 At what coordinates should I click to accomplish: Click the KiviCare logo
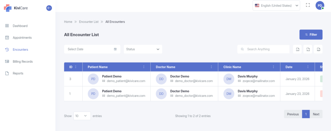click(x=16, y=8)
